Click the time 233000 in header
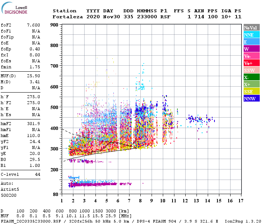The image size is (262, 224). (147, 17)
